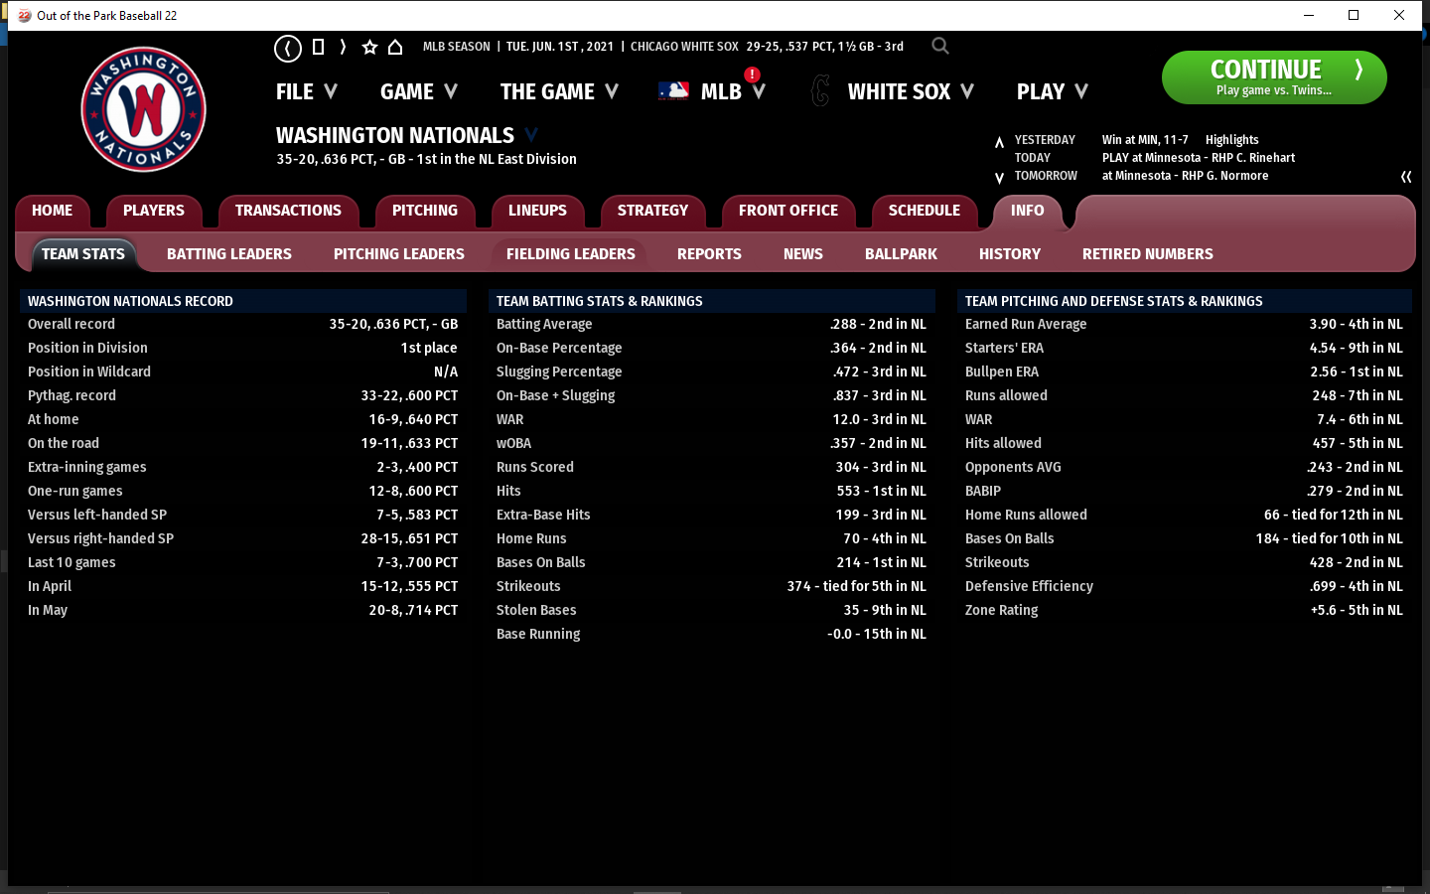Screen dimensions: 1430x894
Task: Click the star bookmark icon
Action: click(x=369, y=47)
